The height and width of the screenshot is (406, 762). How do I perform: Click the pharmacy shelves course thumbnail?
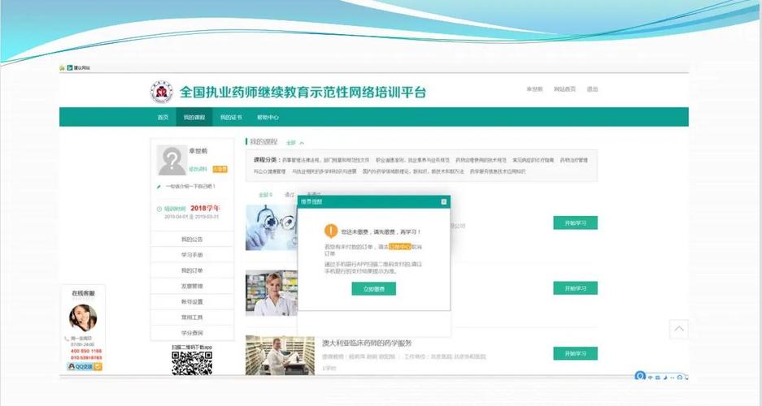click(280, 355)
